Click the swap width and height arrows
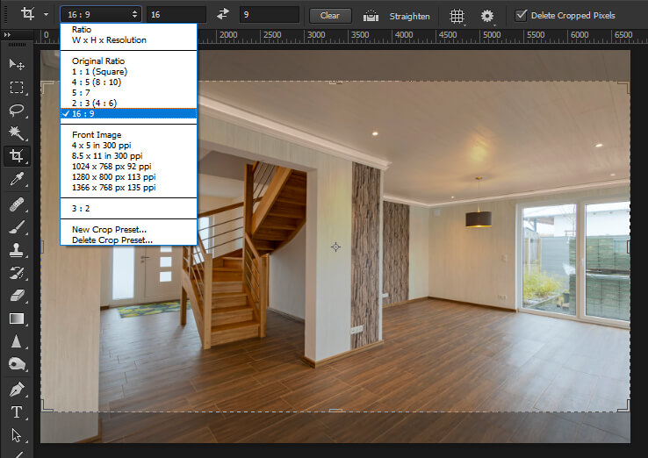This screenshot has width=648, height=458. click(x=223, y=15)
